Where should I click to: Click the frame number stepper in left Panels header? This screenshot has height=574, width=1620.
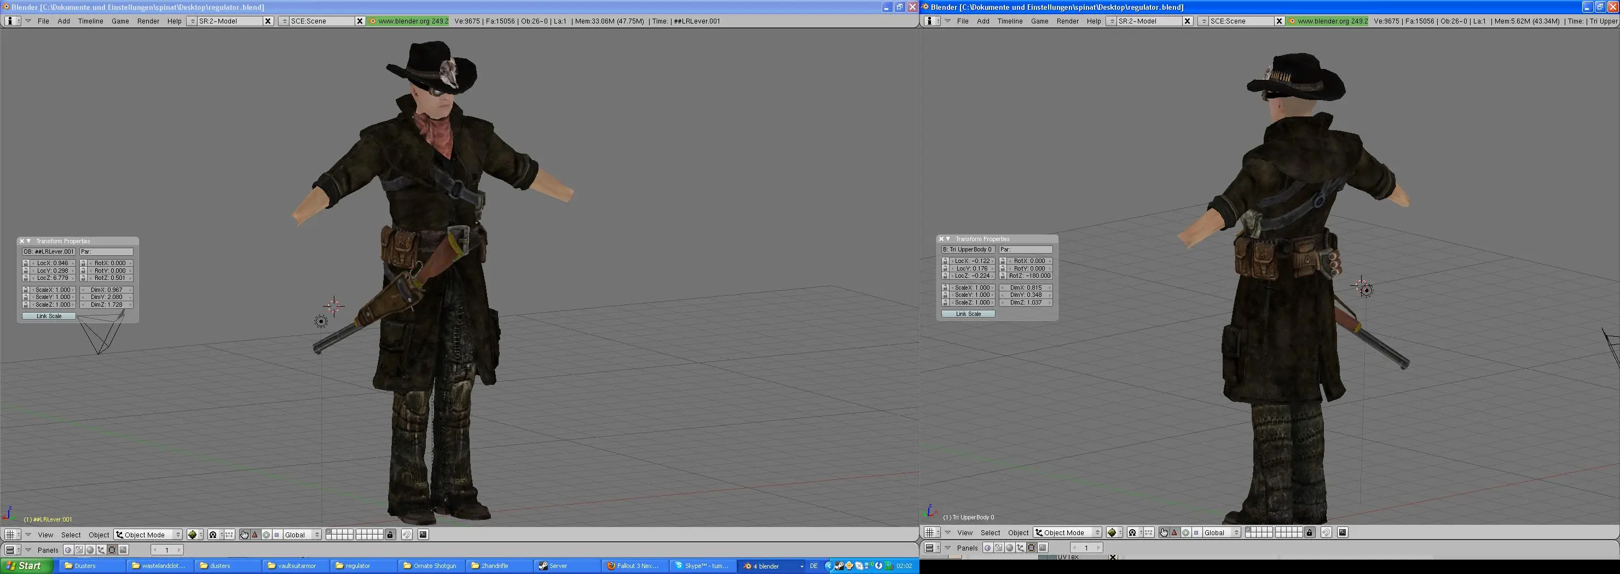tap(167, 550)
